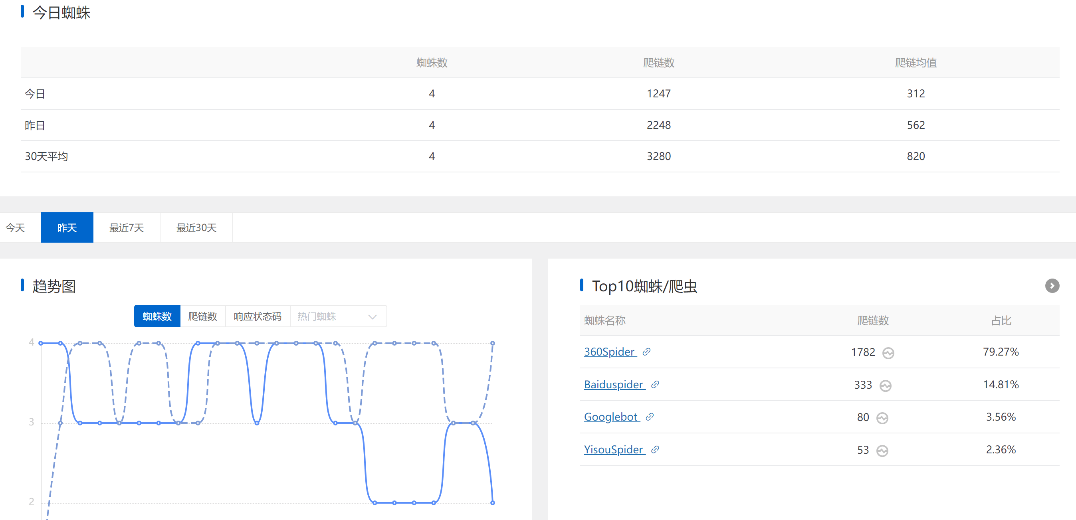The width and height of the screenshot is (1076, 520).
Task: Click the 蜘蛛数 header in summary table
Action: (432, 63)
